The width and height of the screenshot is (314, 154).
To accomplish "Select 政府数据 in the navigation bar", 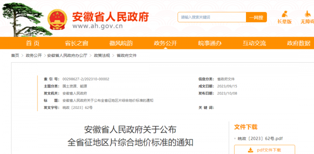I will tap(298, 43).
